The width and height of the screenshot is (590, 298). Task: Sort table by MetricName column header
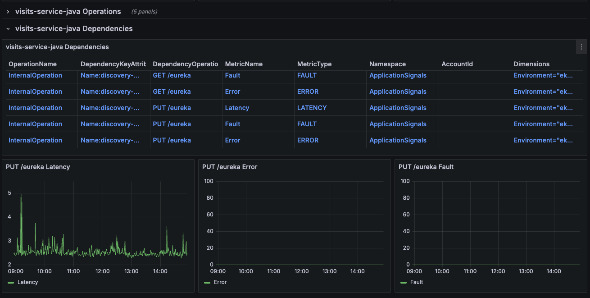click(244, 64)
